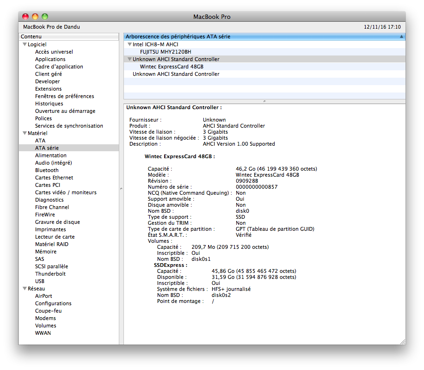The image size is (424, 370).
Task: Click the value GPT (Tableau de partition GUID)
Action: tap(275, 229)
